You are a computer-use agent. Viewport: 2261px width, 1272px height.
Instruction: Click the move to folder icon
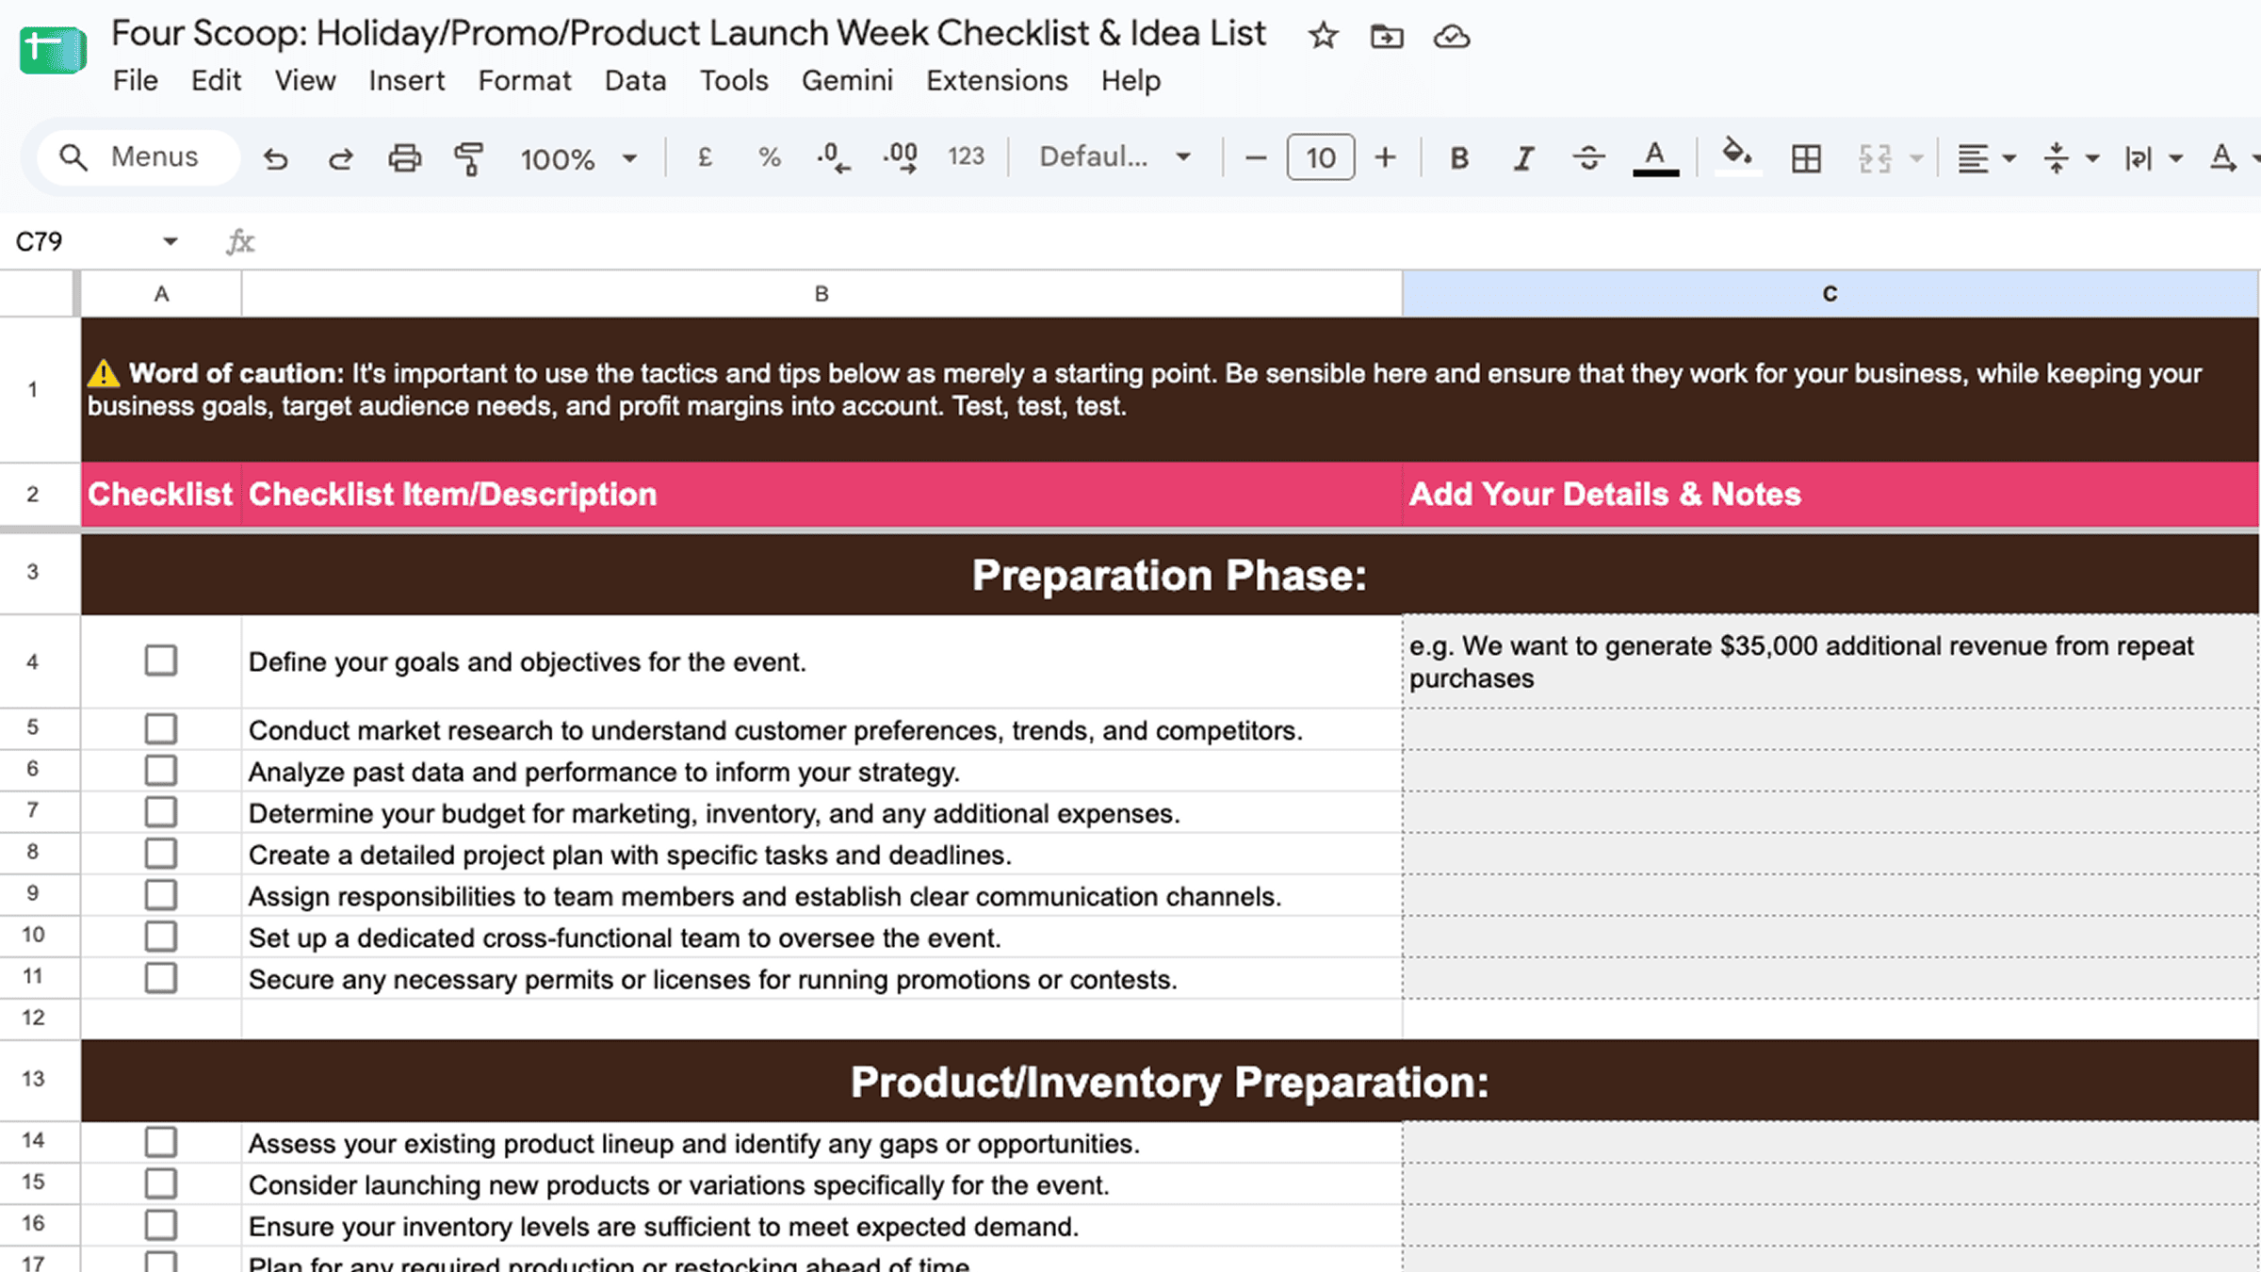pyautogui.click(x=1386, y=37)
